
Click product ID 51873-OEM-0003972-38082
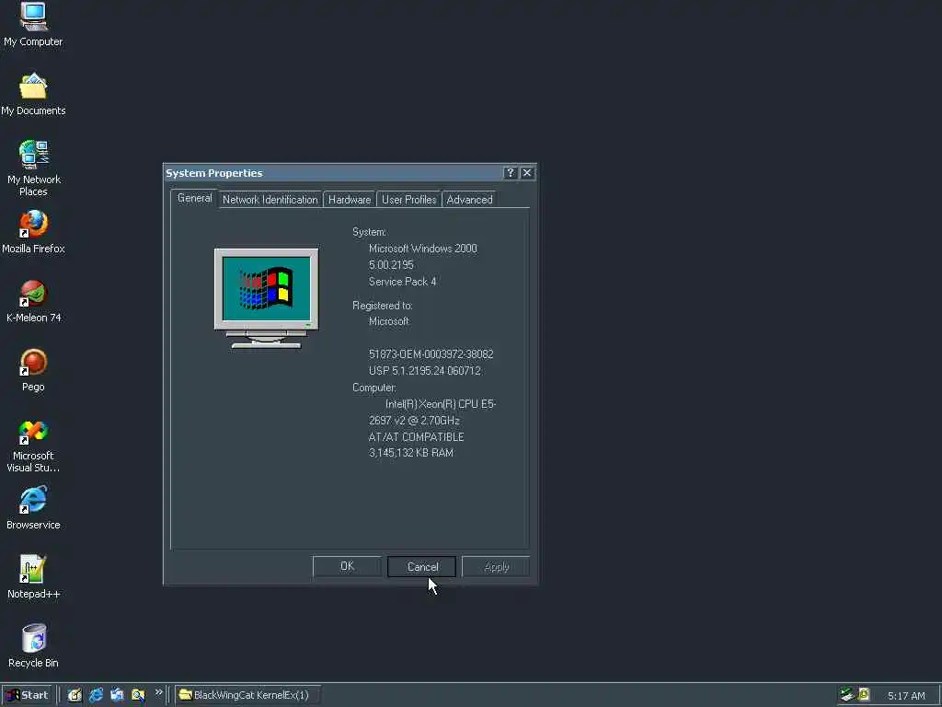(x=431, y=354)
